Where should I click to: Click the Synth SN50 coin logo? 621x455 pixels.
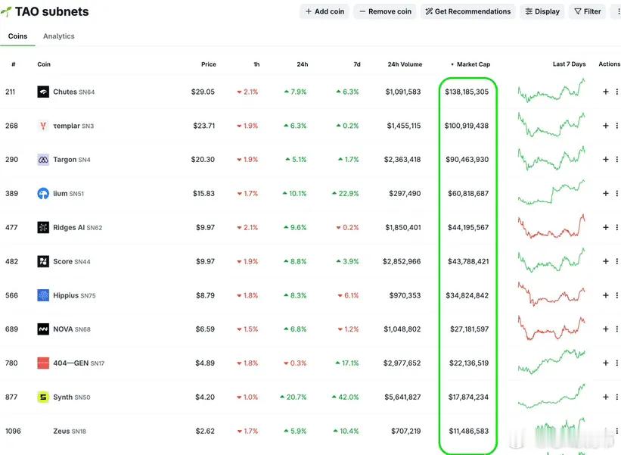click(x=42, y=397)
